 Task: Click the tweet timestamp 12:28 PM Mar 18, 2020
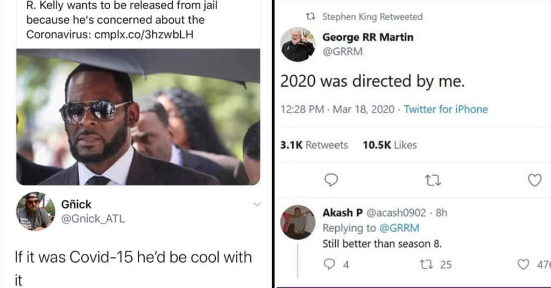coord(337,109)
